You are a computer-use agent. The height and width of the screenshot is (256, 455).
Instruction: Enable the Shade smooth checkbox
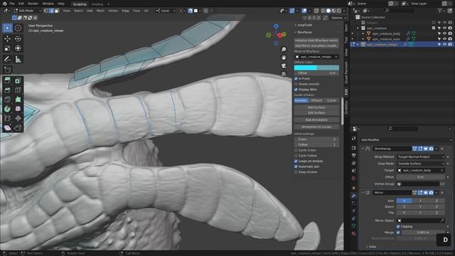tap(296, 84)
